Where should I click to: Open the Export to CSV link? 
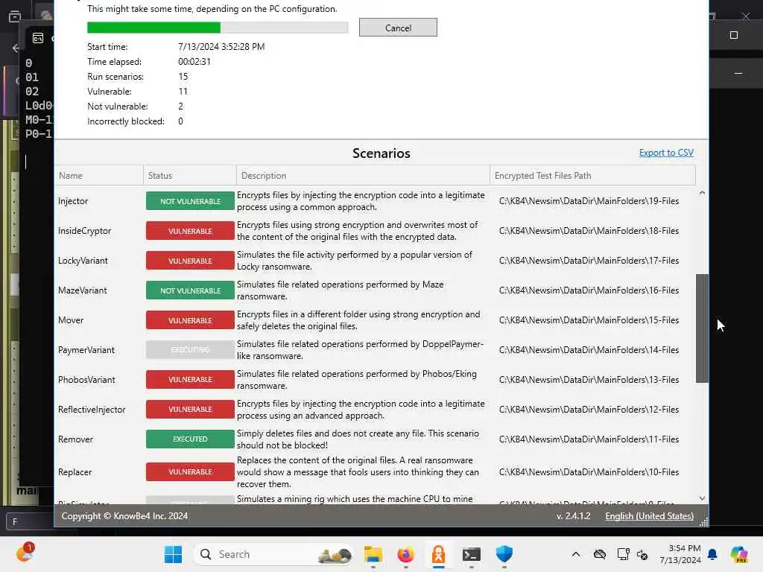[x=665, y=153]
